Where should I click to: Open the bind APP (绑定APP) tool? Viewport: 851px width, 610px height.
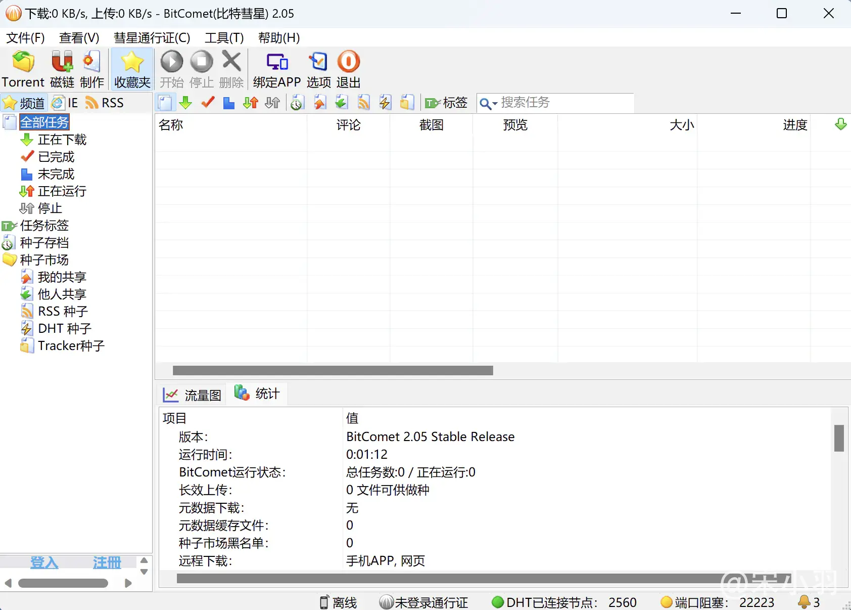(x=277, y=63)
